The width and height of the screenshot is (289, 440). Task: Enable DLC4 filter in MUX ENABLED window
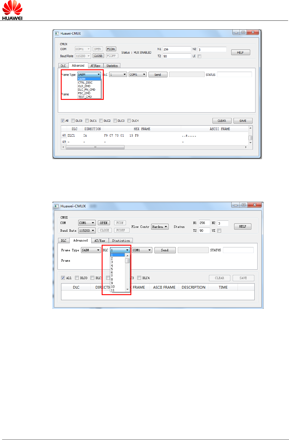click(x=129, y=121)
